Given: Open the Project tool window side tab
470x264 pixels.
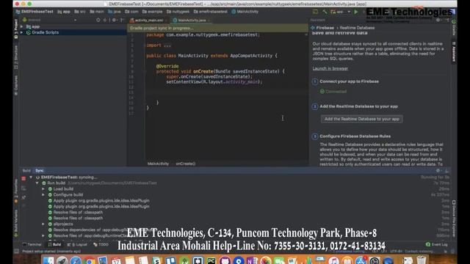Looking at the screenshot, I should (16, 29).
